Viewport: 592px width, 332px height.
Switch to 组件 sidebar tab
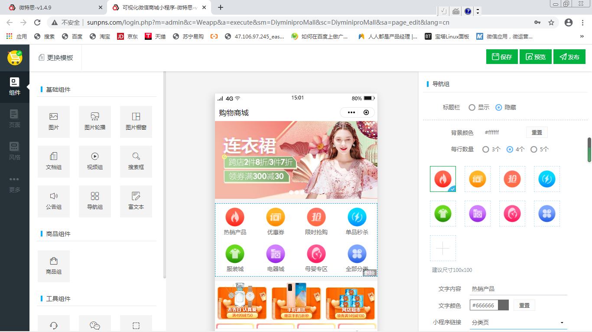click(x=15, y=87)
